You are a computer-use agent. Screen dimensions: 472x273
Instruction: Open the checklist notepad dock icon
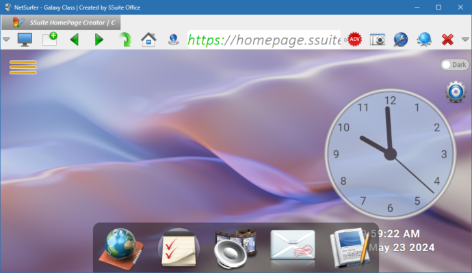[179, 248]
